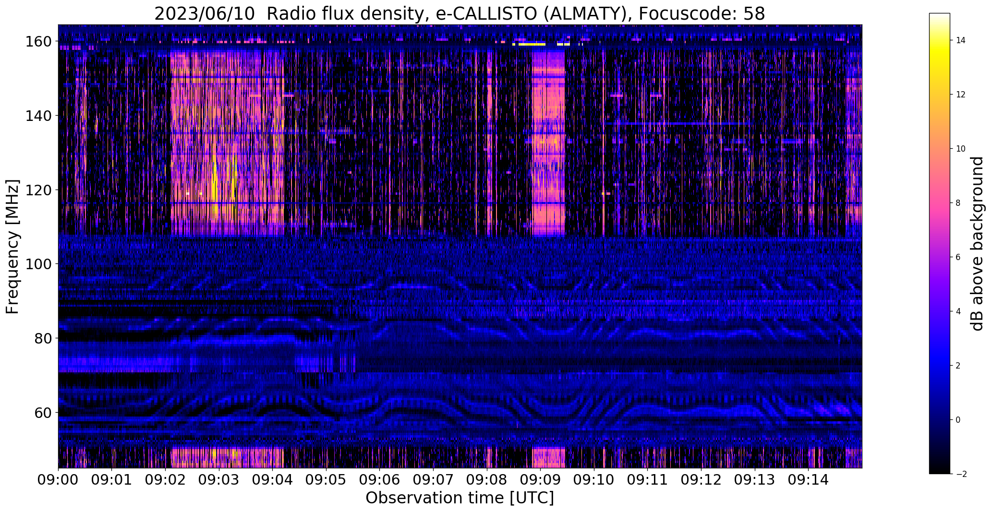Click the 09:04 time tick label
The height and width of the screenshot is (512, 992).
[273, 479]
